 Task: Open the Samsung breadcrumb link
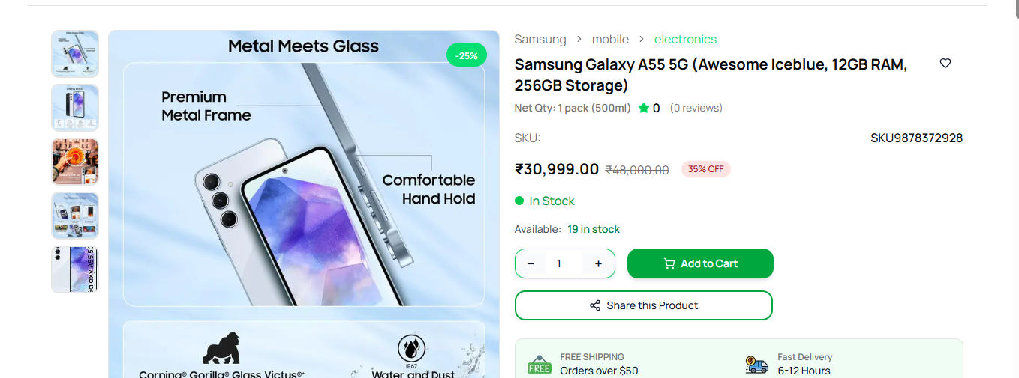coord(540,39)
